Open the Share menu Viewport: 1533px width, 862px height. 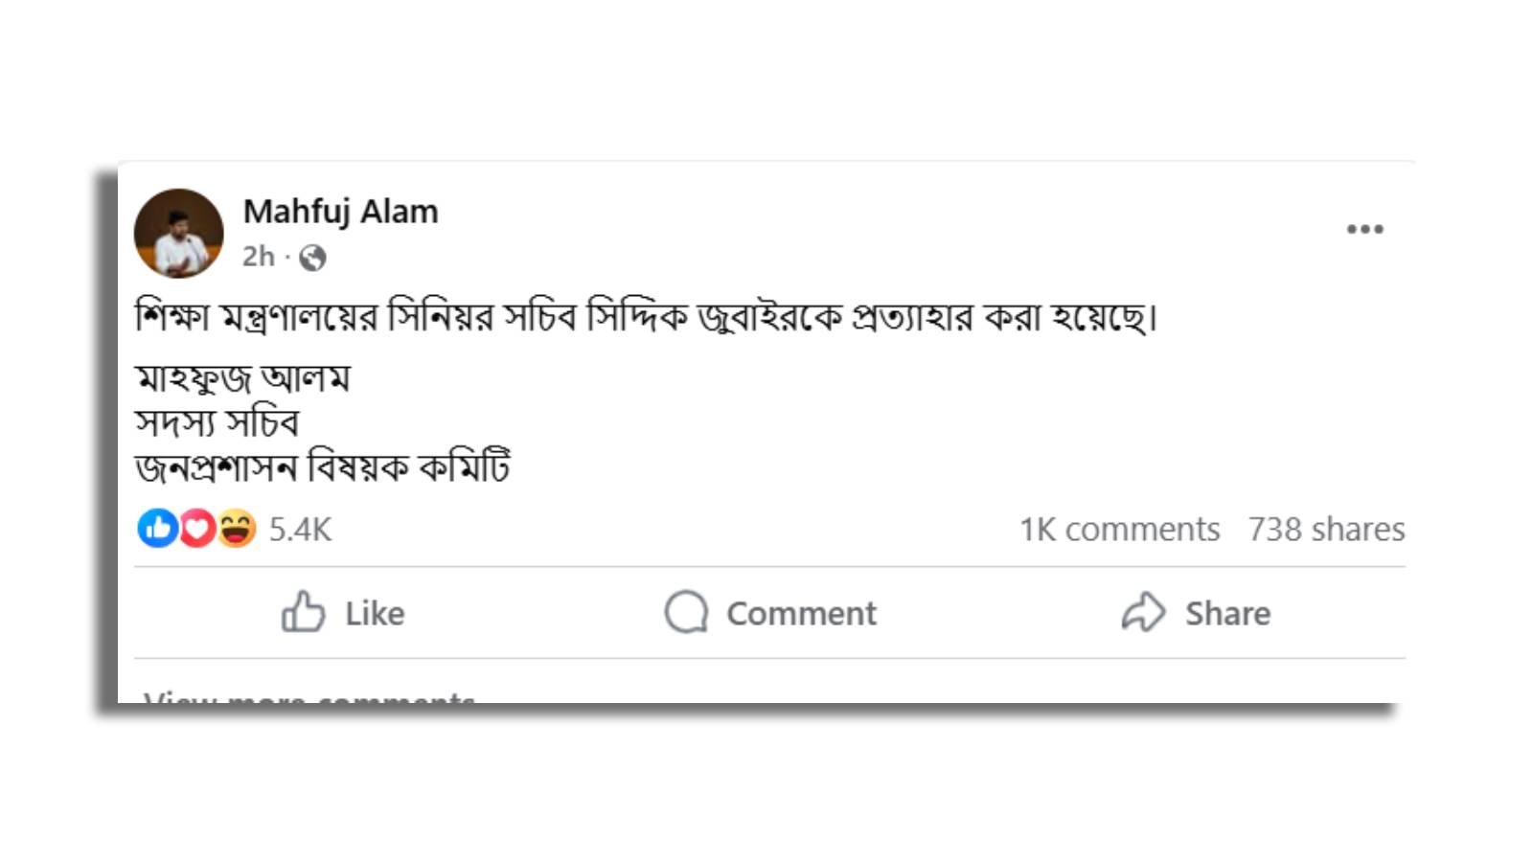pyautogui.click(x=1199, y=613)
